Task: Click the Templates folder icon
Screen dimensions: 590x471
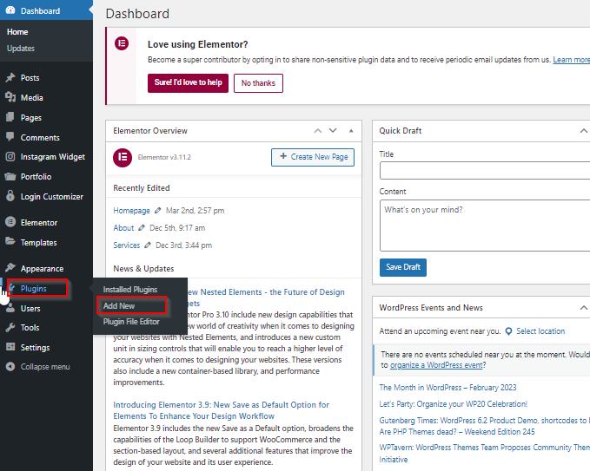Action: click(10, 241)
